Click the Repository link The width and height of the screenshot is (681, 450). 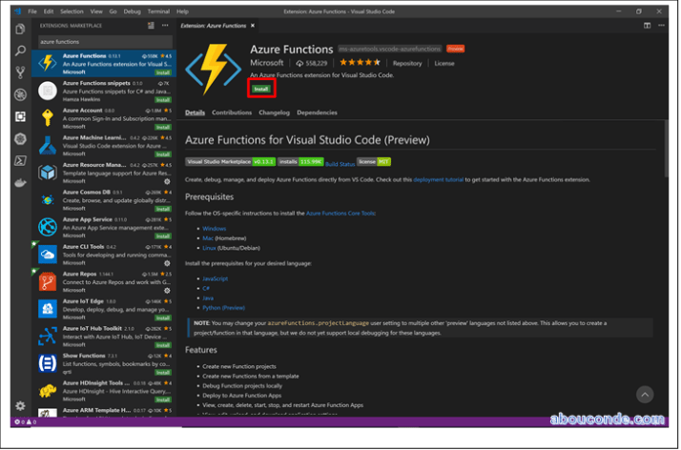pyautogui.click(x=407, y=63)
